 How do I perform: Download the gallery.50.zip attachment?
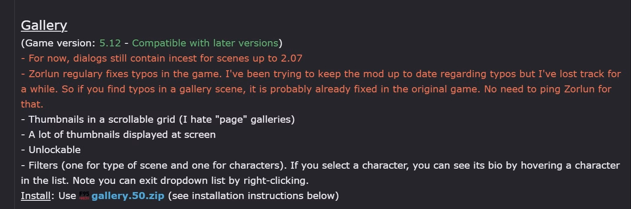(x=128, y=196)
